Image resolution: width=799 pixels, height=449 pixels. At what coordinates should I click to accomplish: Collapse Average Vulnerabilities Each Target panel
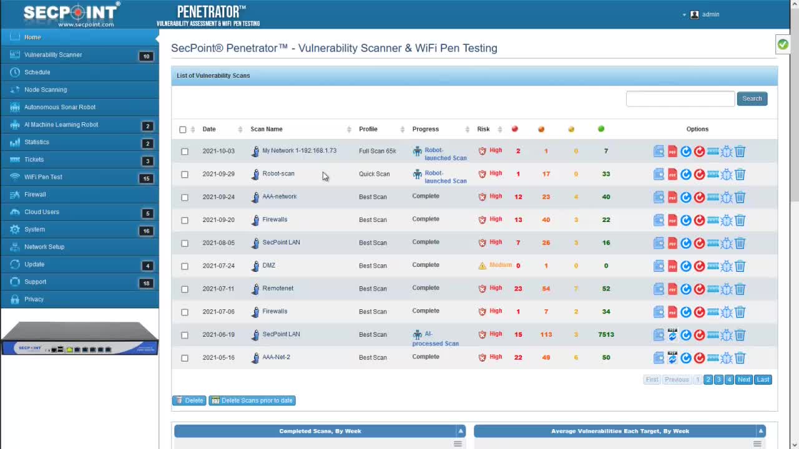pos(760,431)
